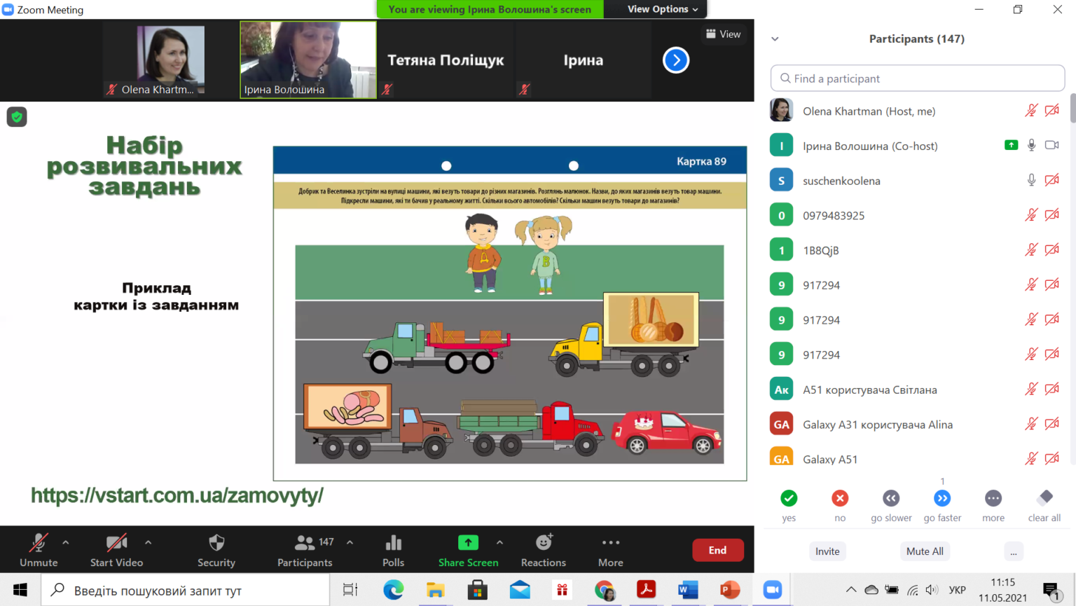Image resolution: width=1076 pixels, height=606 pixels.
Task: Click the Find a participant search field
Action: pyautogui.click(x=918, y=78)
